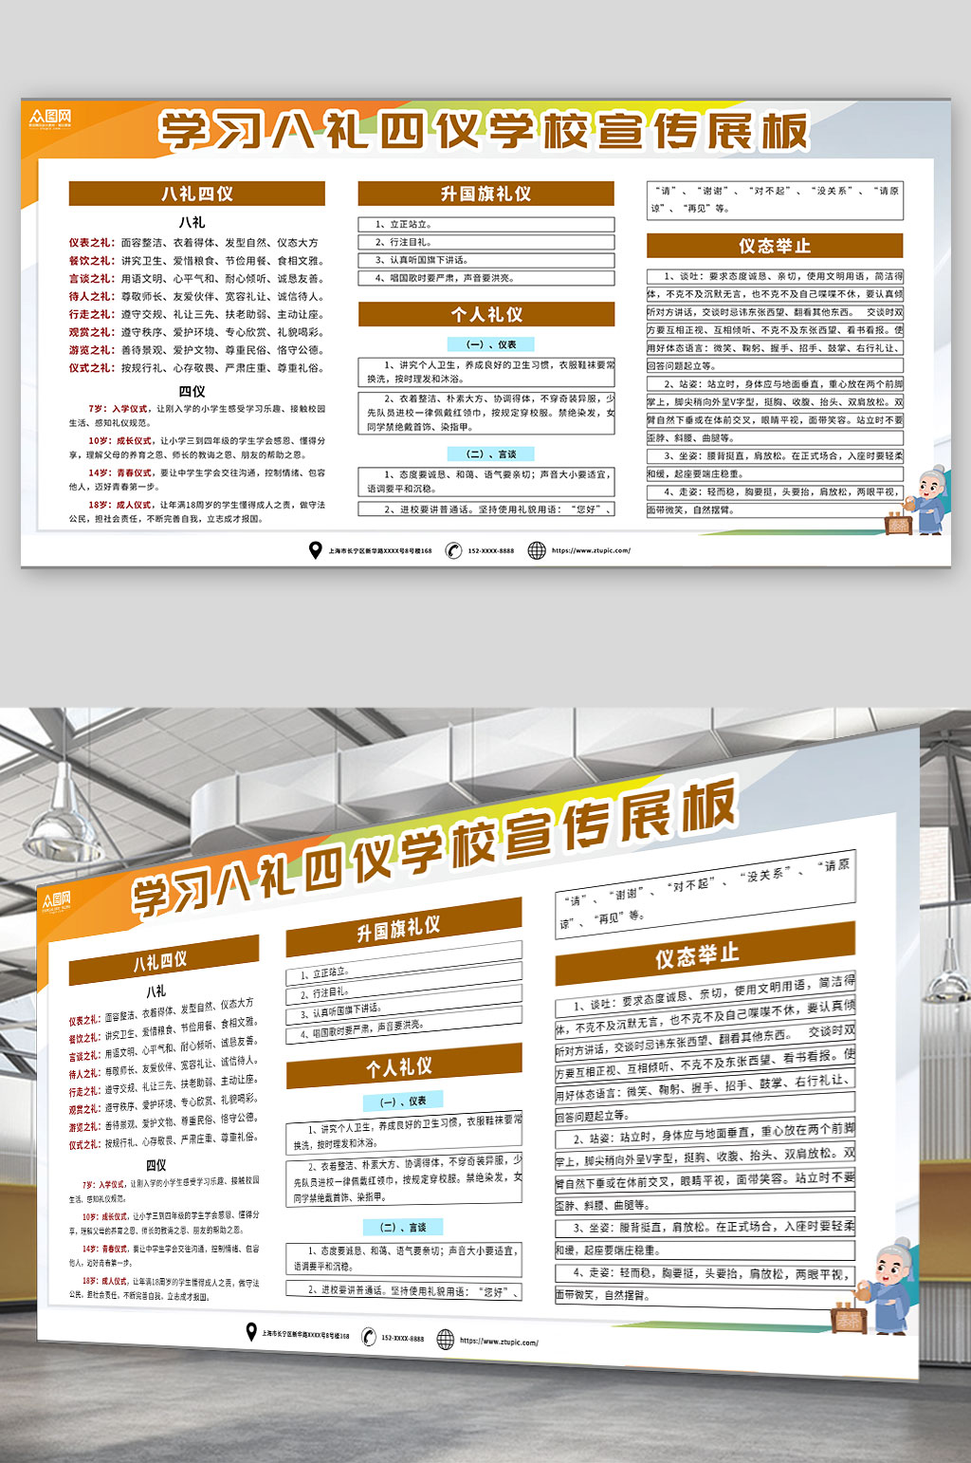Click the 上海市长宁区 address text on the upper poster
Image resolution: width=971 pixels, height=1463 pixels.
pyautogui.click(x=380, y=550)
